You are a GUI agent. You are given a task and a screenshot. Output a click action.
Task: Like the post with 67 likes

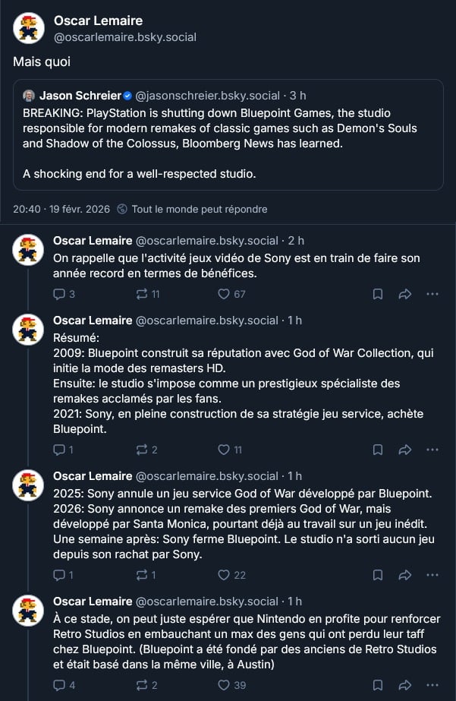click(x=224, y=294)
